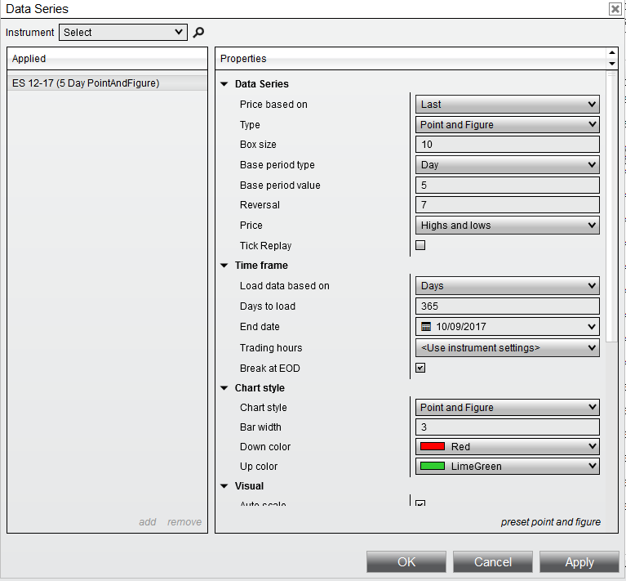Image resolution: width=626 pixels, height=581 pixels.
Task: Open the Price dropdown showing Highs and lows
Action: pyautogui.click(x=508, y=226)
